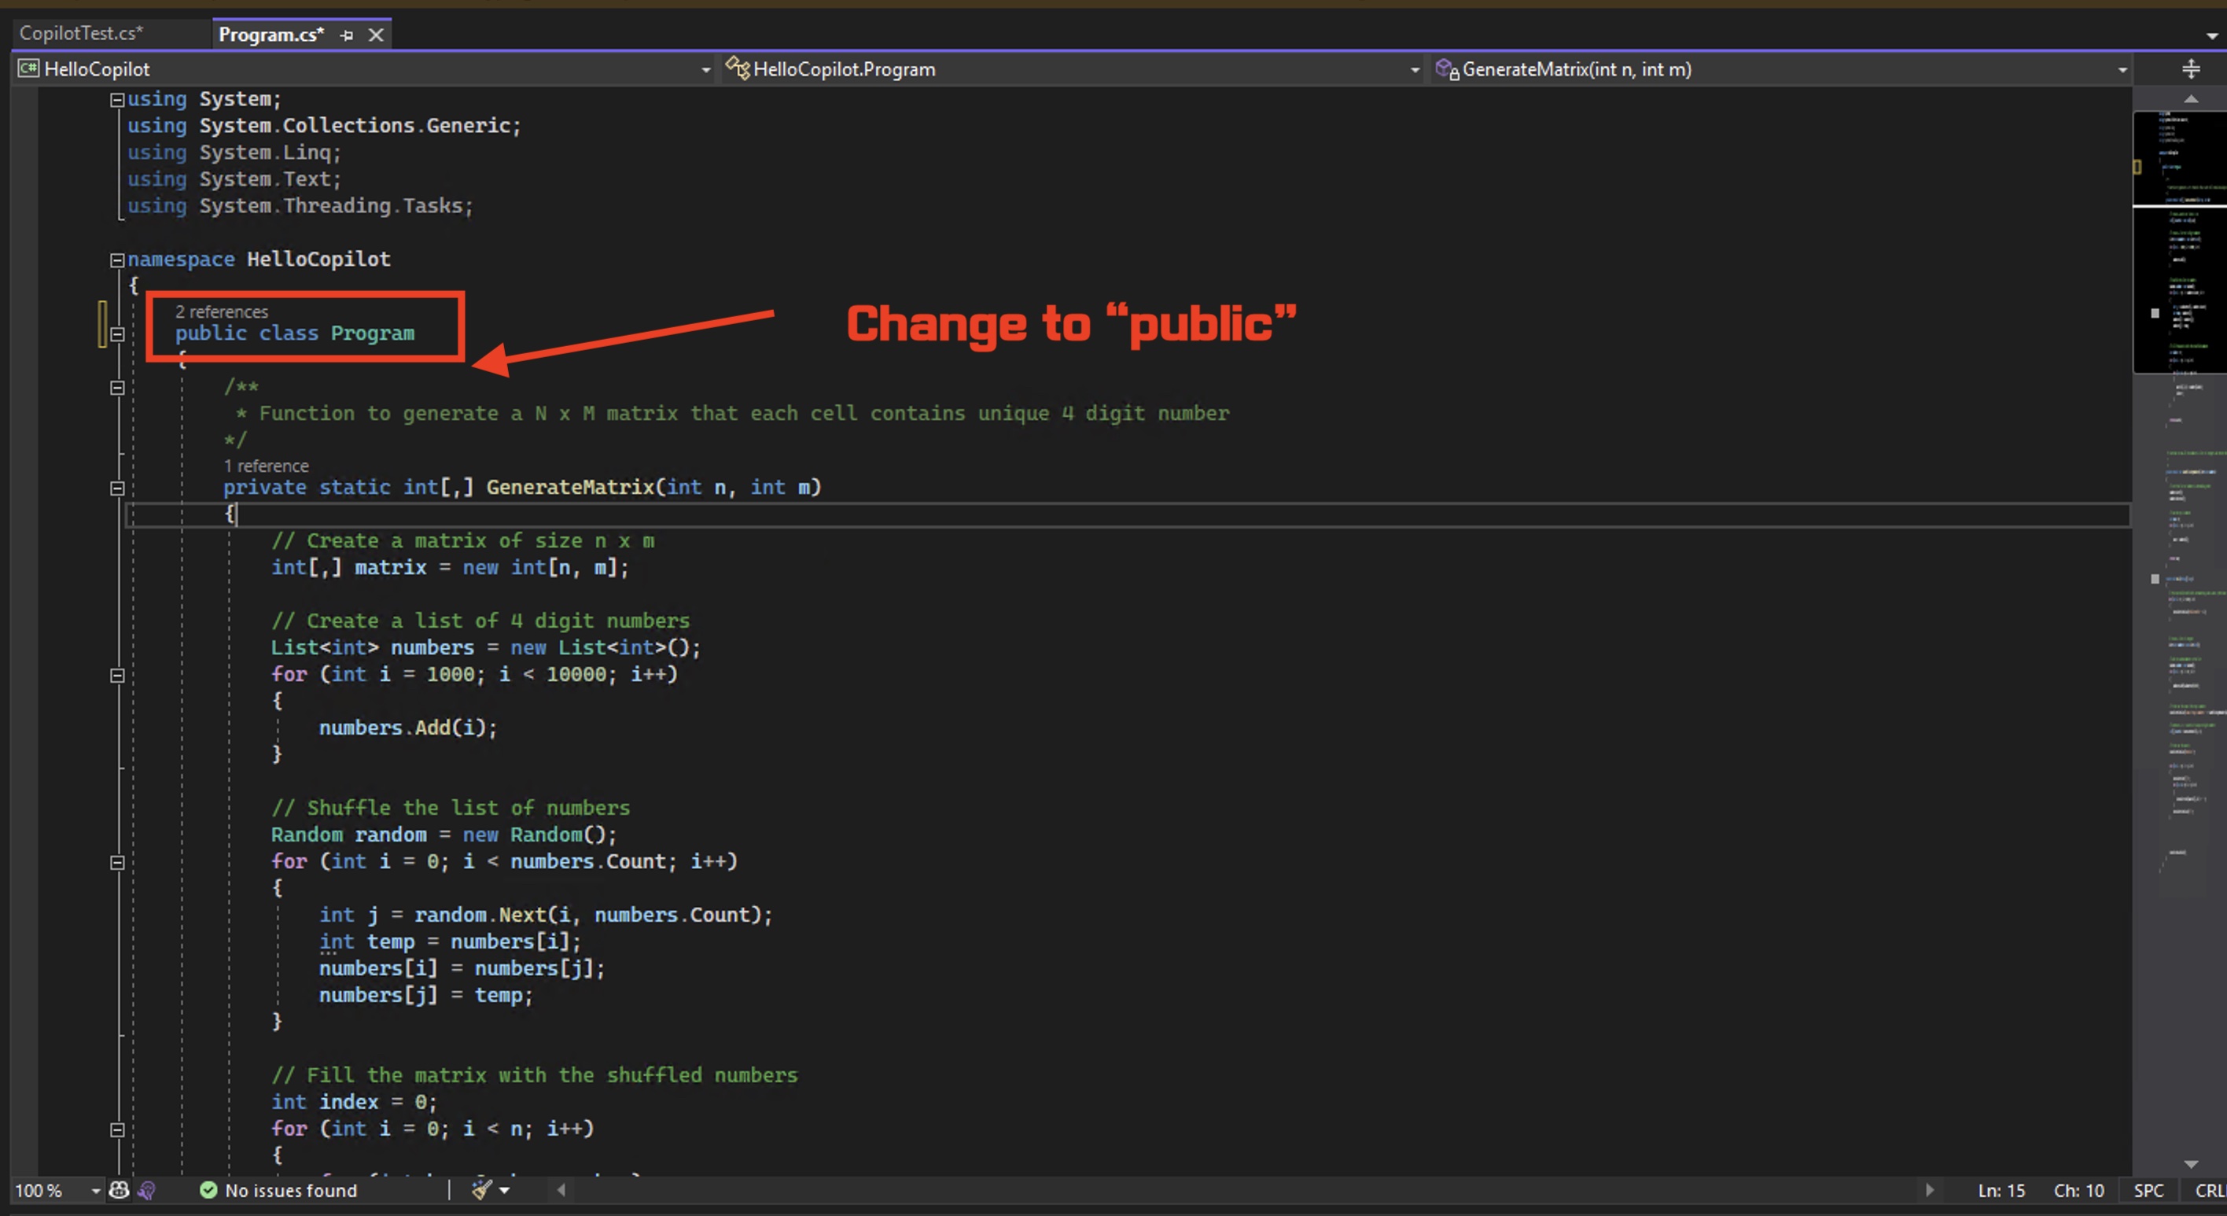Collapse the using directives block
The height and width of the screenshot is (1216, 2227).
pos(116,99)
